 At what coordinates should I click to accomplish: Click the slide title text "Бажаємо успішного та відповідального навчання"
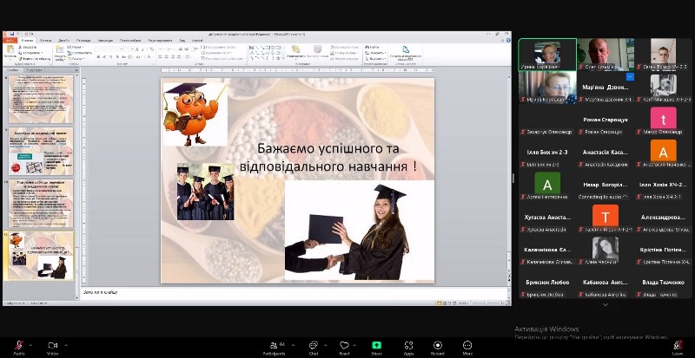click(335, 156)
